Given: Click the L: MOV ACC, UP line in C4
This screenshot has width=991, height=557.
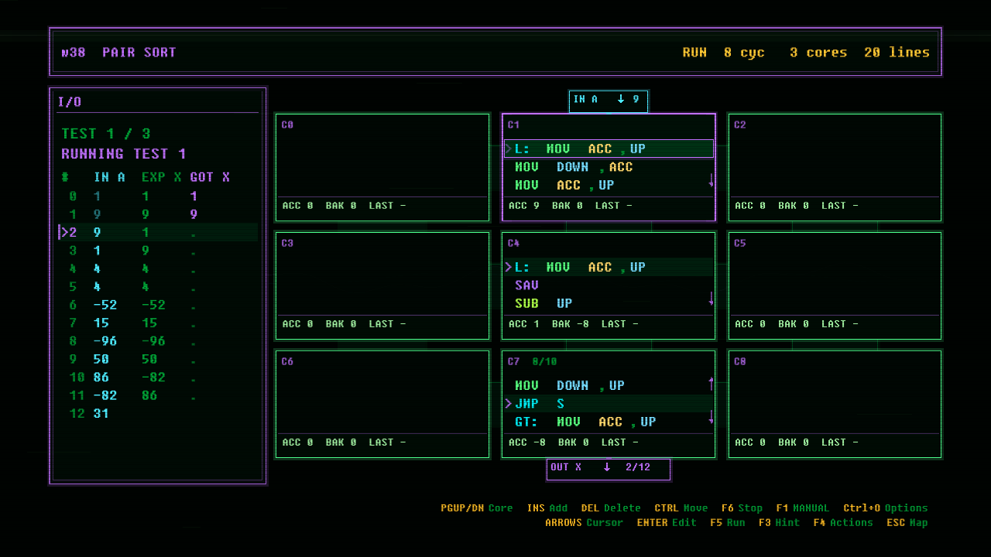Looking at the screenshot, I should (x=608, y=267).
